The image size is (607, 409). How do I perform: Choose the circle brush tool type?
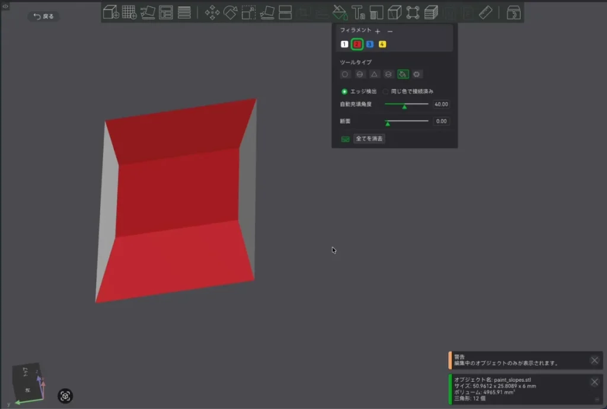point(345,74)
